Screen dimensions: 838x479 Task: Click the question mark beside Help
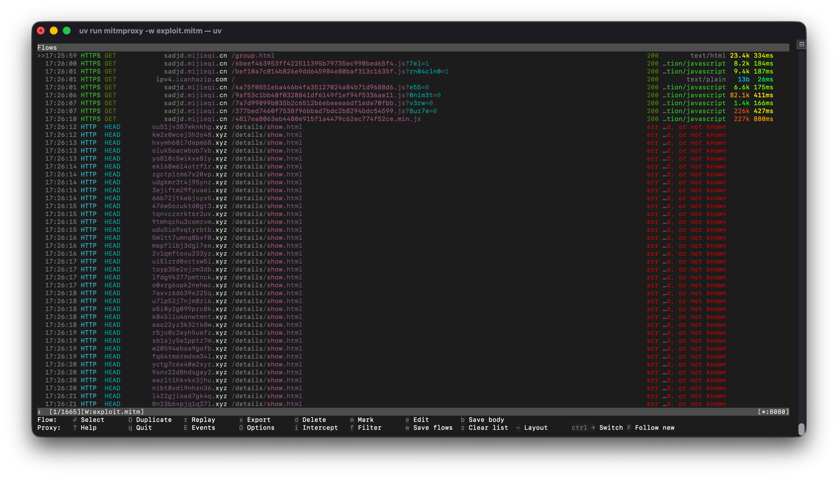coord(75,428)
